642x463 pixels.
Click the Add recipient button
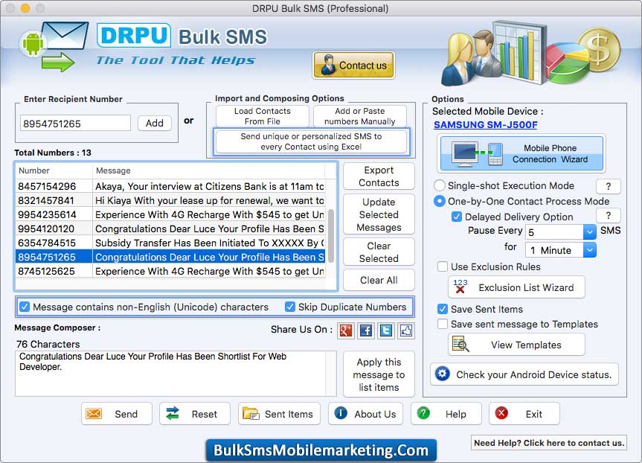154,123
